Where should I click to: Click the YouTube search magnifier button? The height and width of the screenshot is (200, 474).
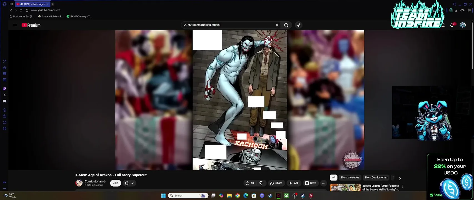(x=286, y=25)
